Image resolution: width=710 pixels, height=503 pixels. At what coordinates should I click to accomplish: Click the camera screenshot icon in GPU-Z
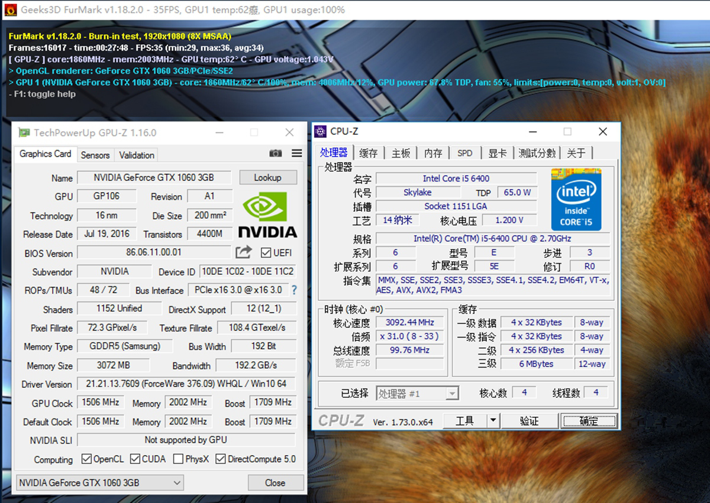[275, 153]
